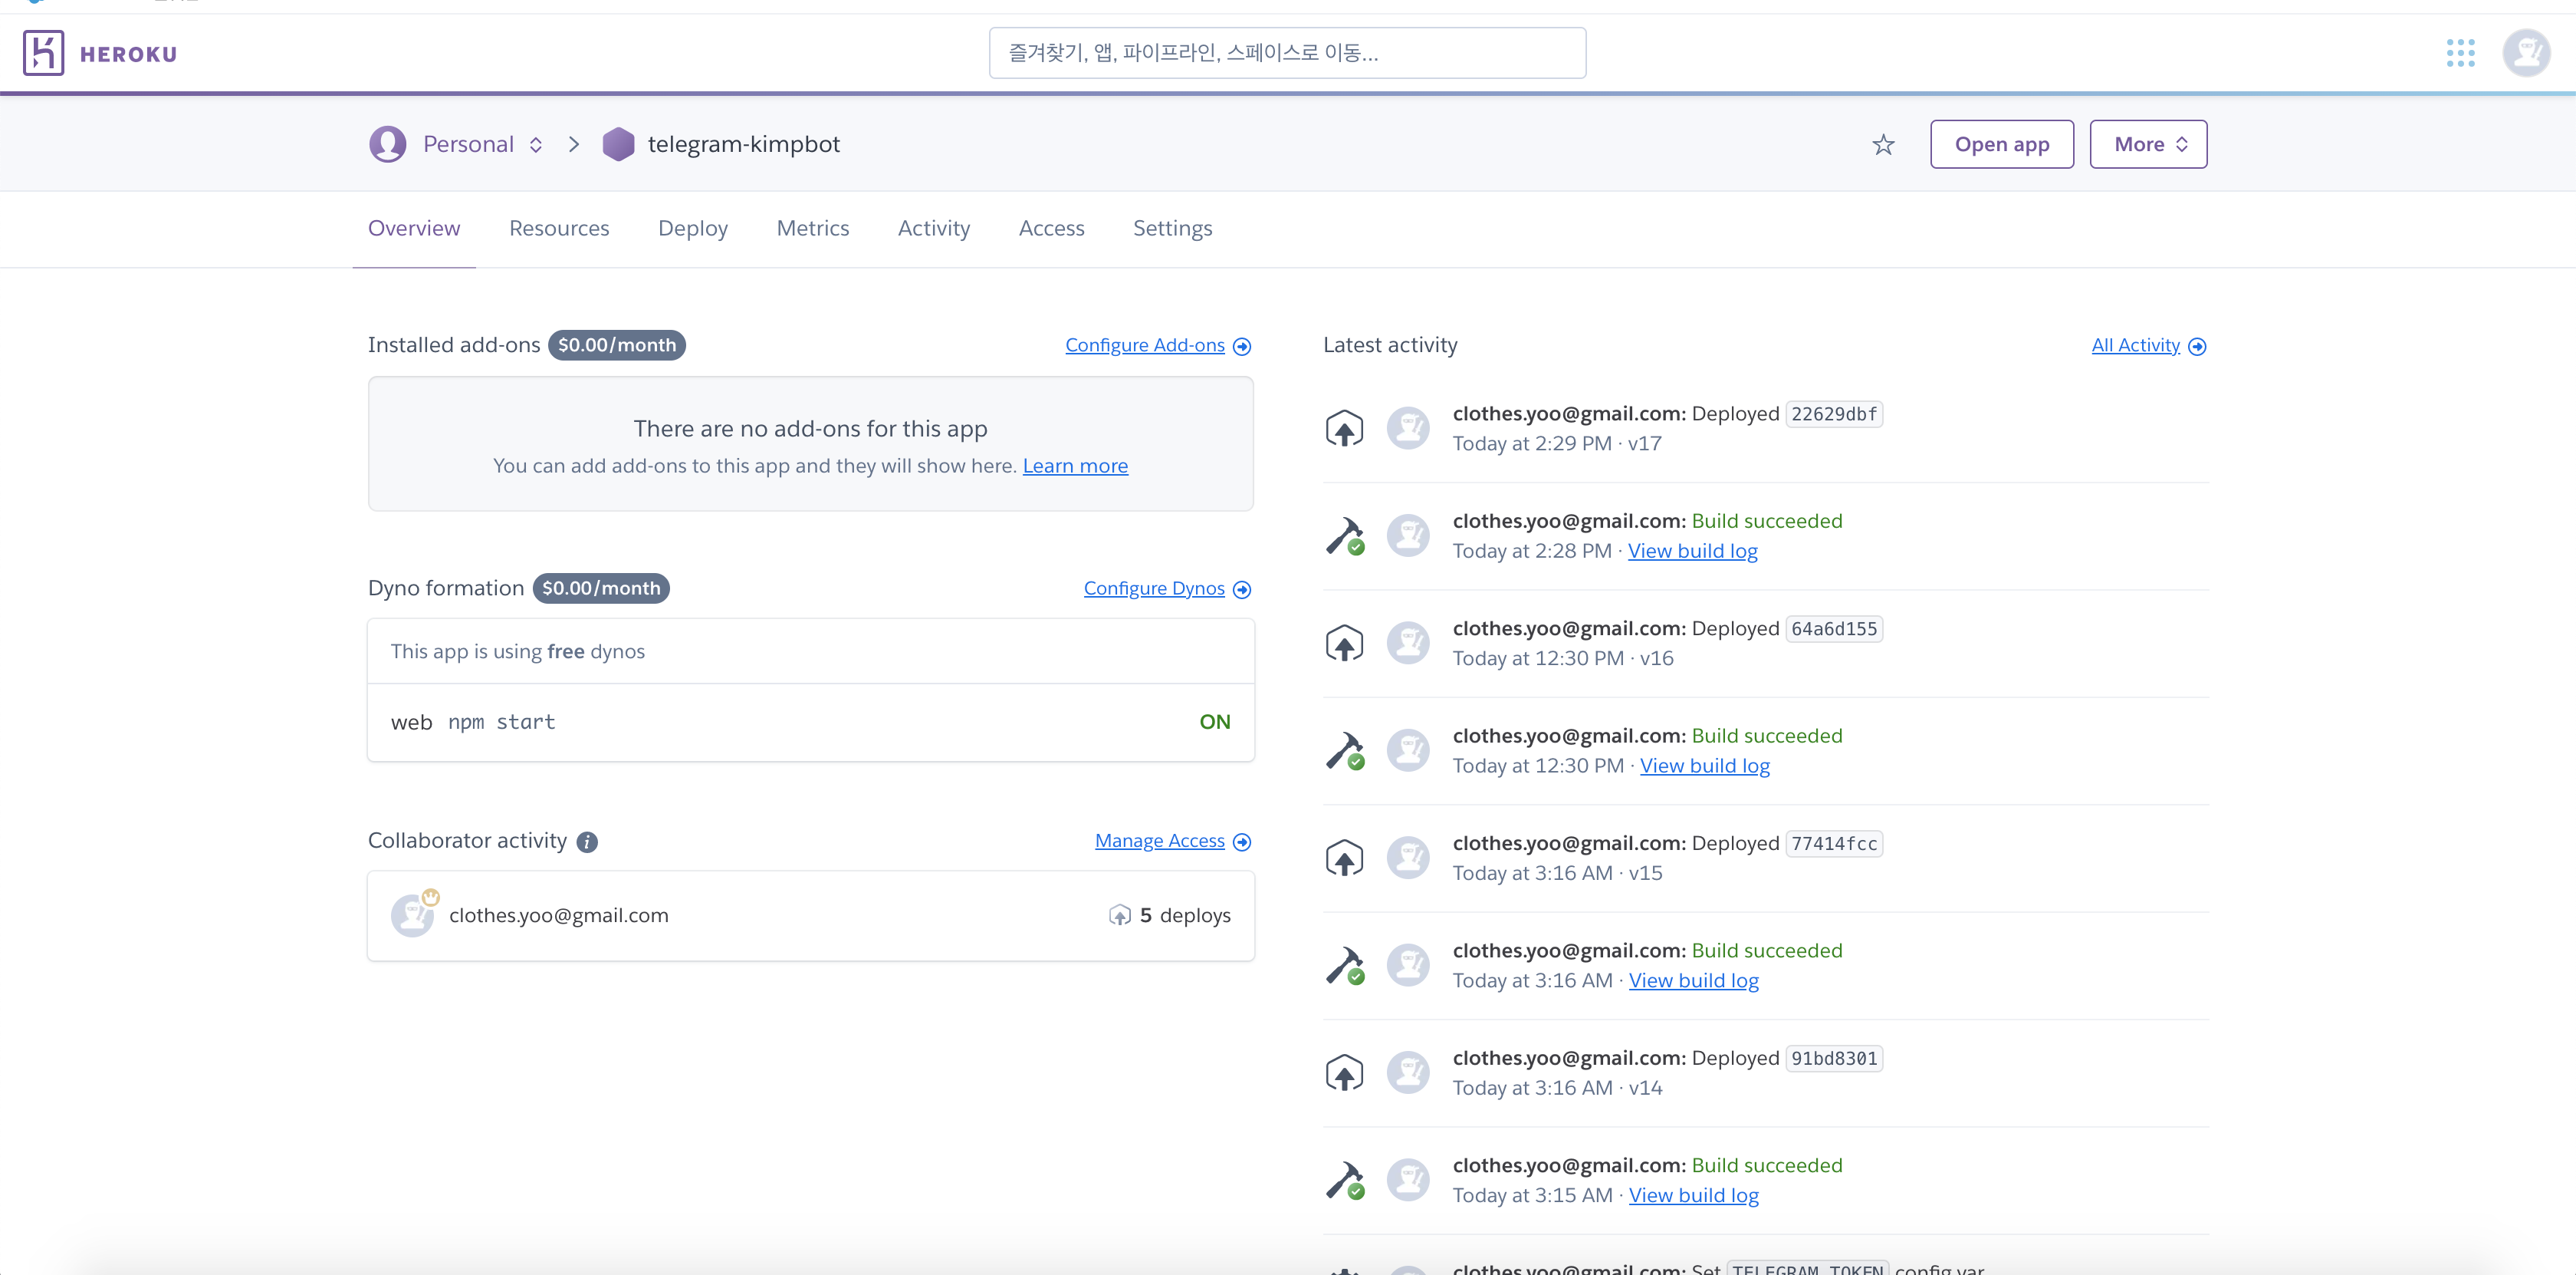2576x1275 pixels.
Task: Click the Collaborator activity info icon
Action: click(x=587, y=842)
